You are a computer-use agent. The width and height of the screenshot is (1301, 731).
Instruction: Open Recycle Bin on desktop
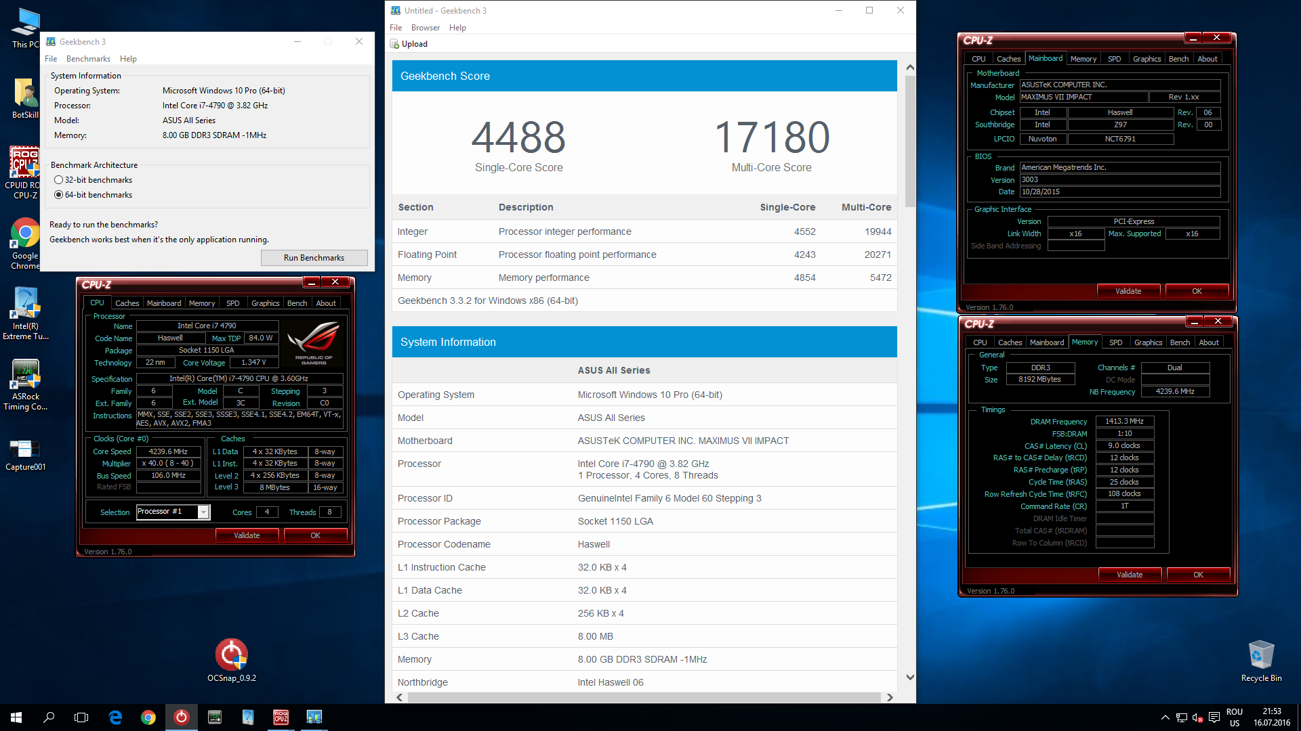1261,661
